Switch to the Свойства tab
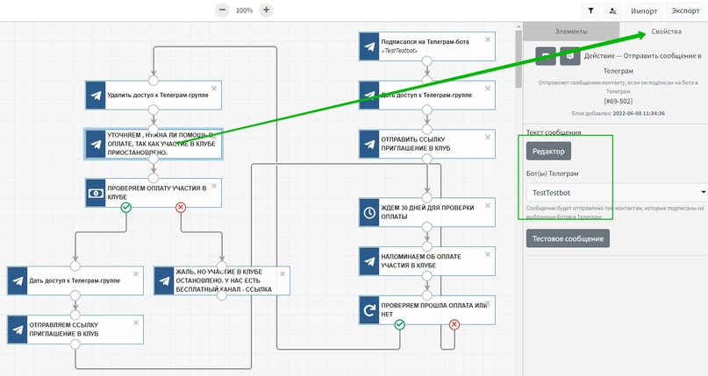Viewport: 708px width, 376px height. click(666, 32)
